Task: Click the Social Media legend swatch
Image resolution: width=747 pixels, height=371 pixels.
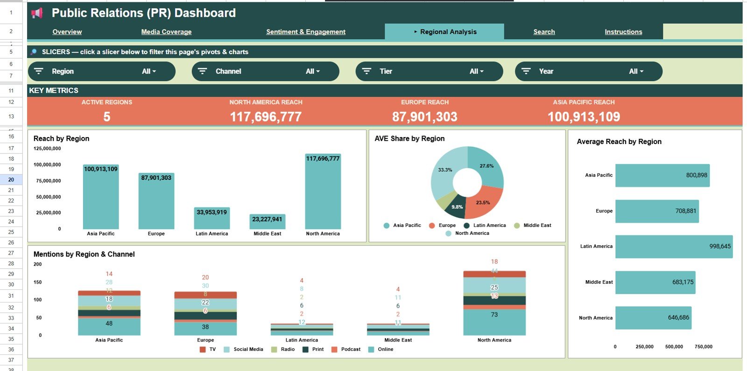Action: (226, 350)
